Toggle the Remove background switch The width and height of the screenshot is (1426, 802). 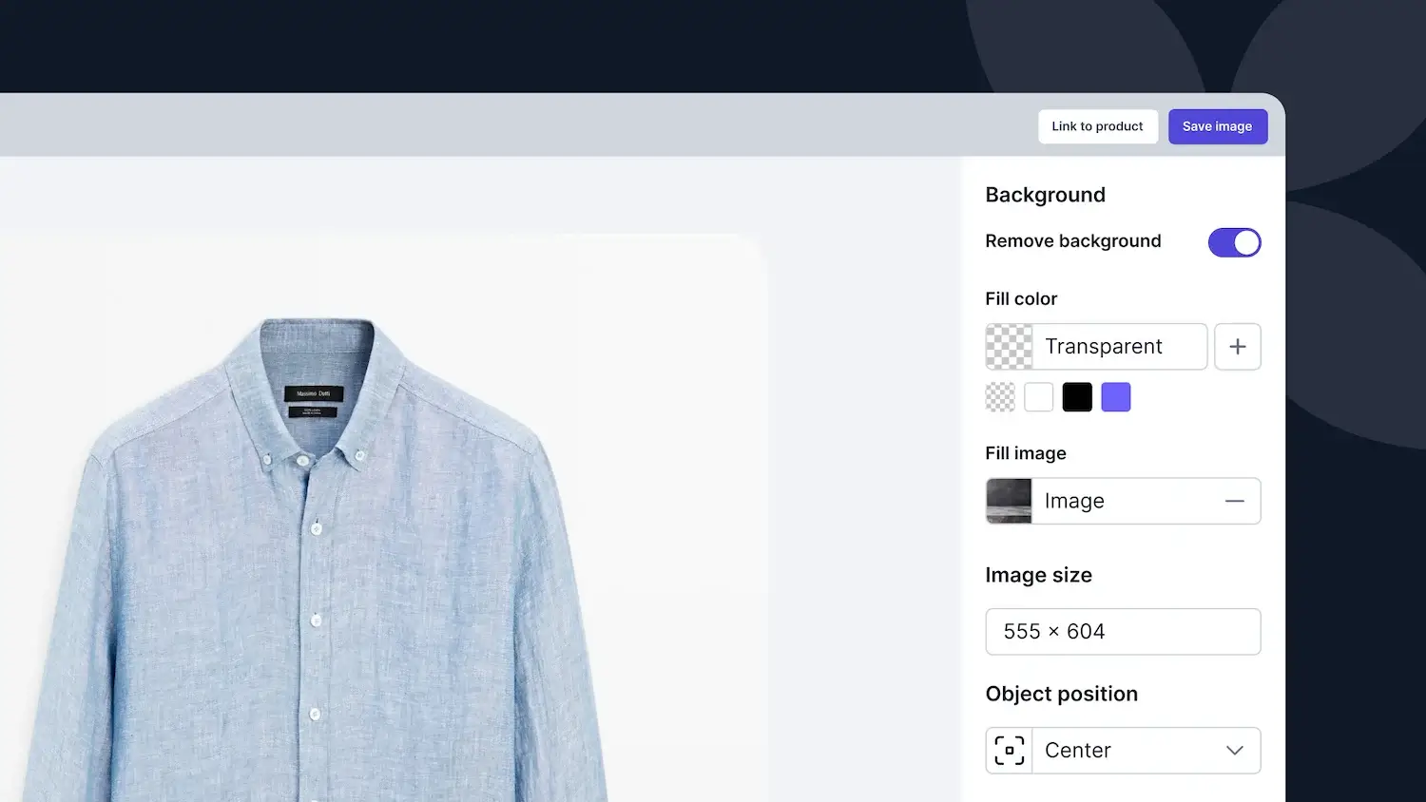click(x=1234, y=242)
